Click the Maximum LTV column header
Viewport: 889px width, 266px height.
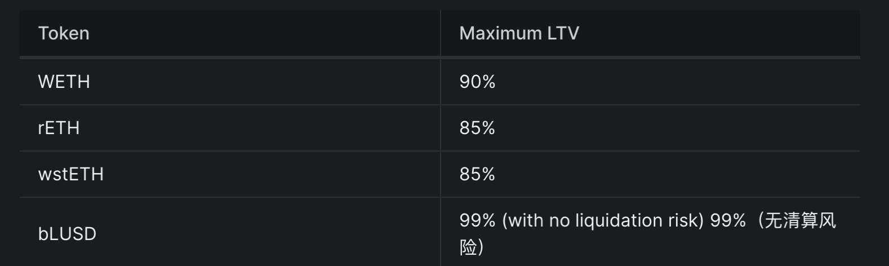(x=519, y=33)
